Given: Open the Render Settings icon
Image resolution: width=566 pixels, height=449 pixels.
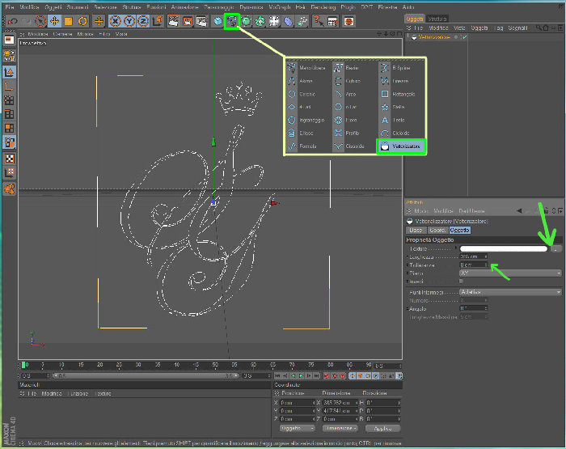Looking at the screenshot, I should [201, 21].
